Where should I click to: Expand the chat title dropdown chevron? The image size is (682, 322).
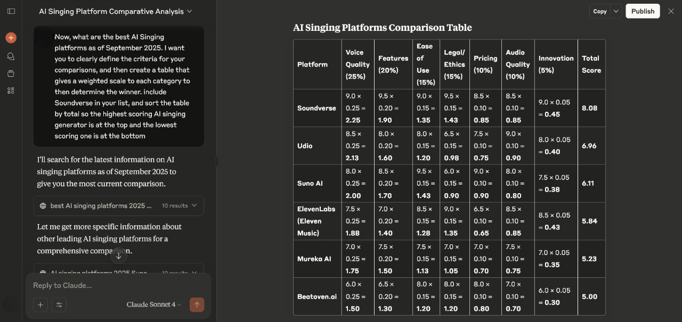click(190, 11)
